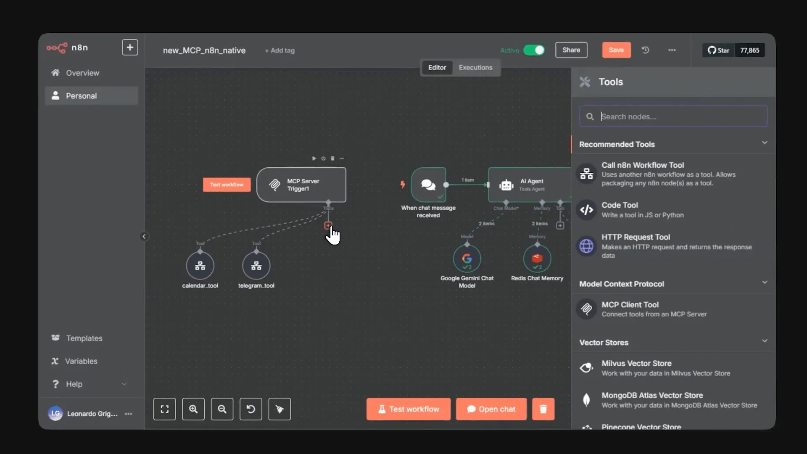Image resolution: width=807 pixels, height=454 pixels.
Task: Collapse the Vector Stores section
Action: click(765, 341)
